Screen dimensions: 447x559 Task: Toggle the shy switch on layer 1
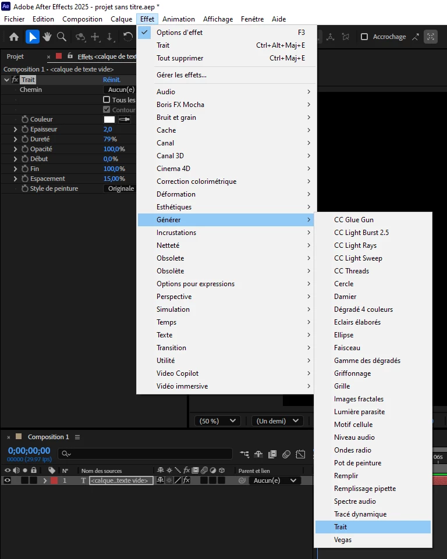coord(161,480)
